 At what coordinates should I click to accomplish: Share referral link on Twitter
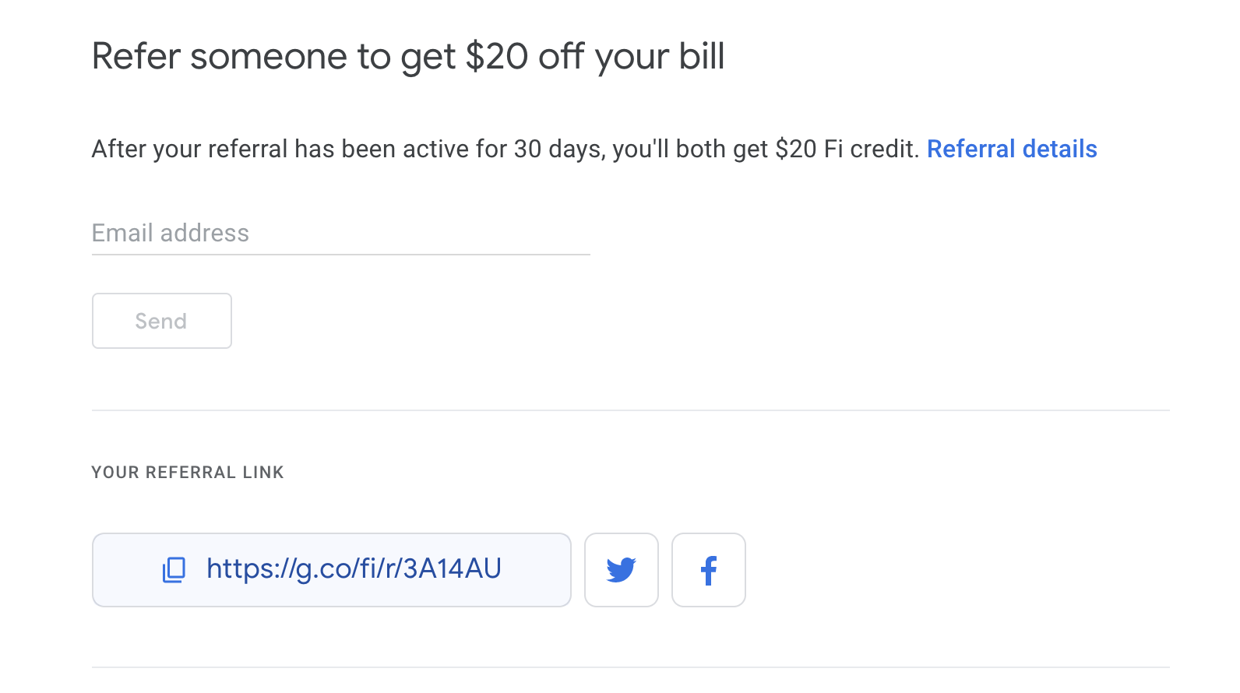pyautogui.click(x=621, y=570)
